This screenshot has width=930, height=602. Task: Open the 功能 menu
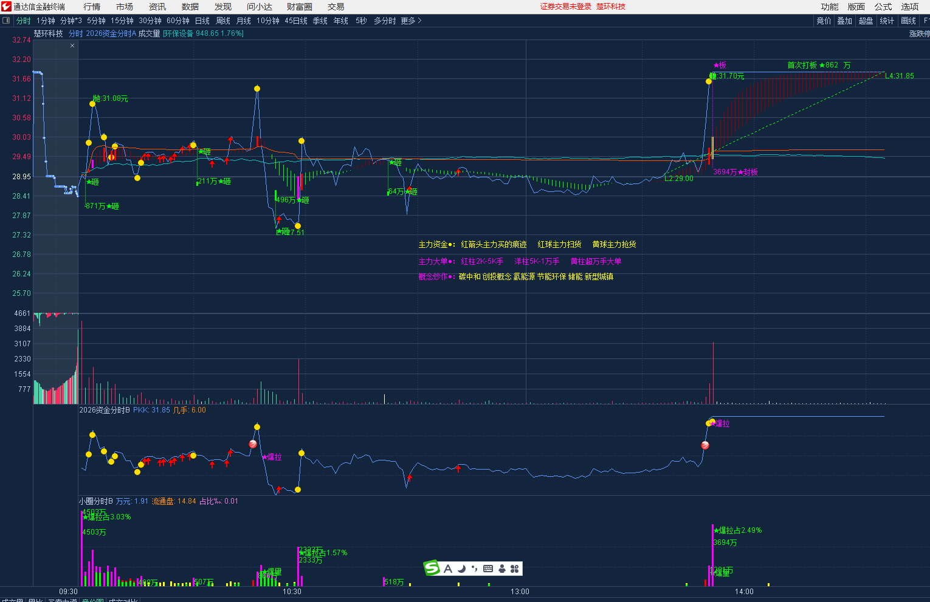[829, 7]
